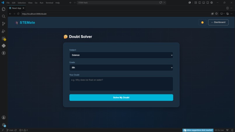235x132 pixels.
Task: Synchronize changes in status bar
Action: coord(15,130)
